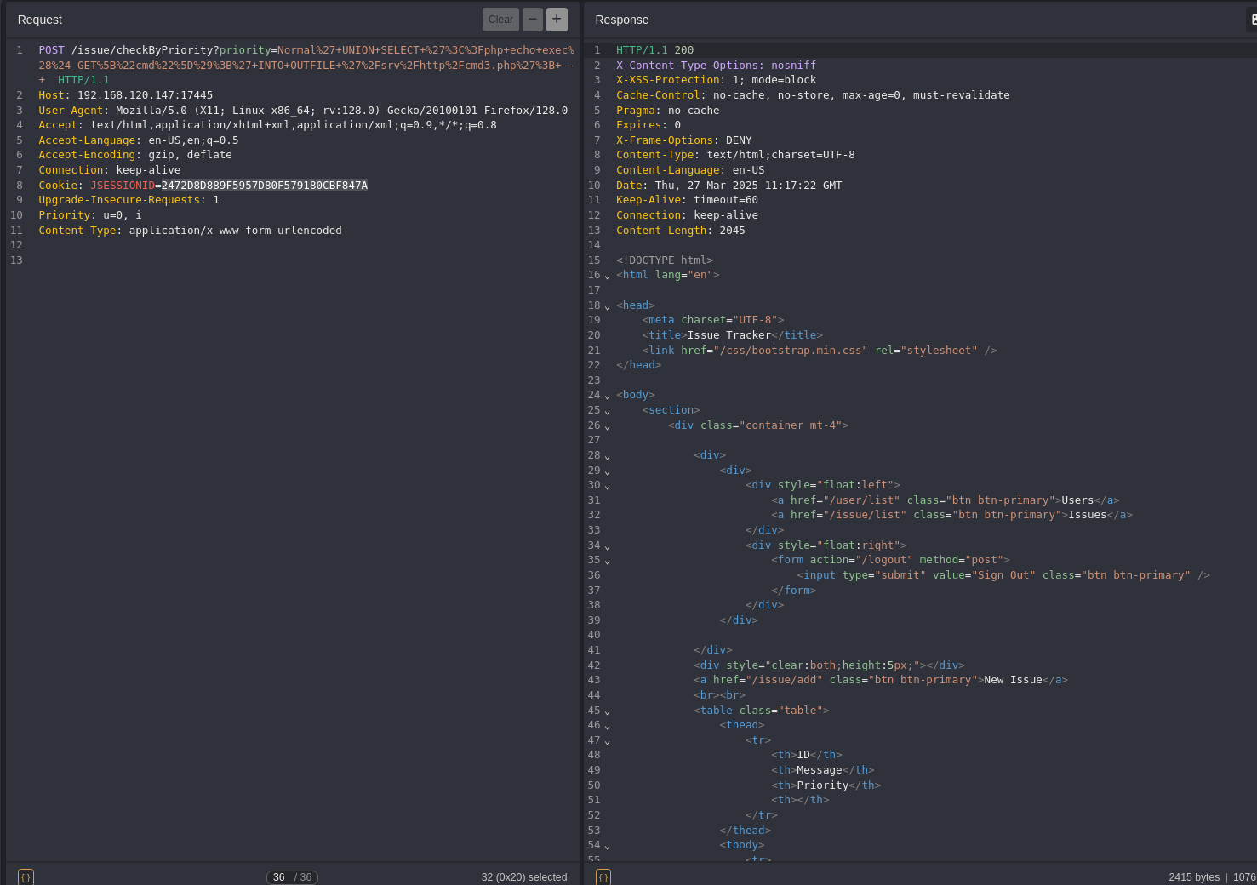The height and width of the screenshot is (885, 1257).
Task: Click the Pragma: no-cache header
Action: (668, 111)
